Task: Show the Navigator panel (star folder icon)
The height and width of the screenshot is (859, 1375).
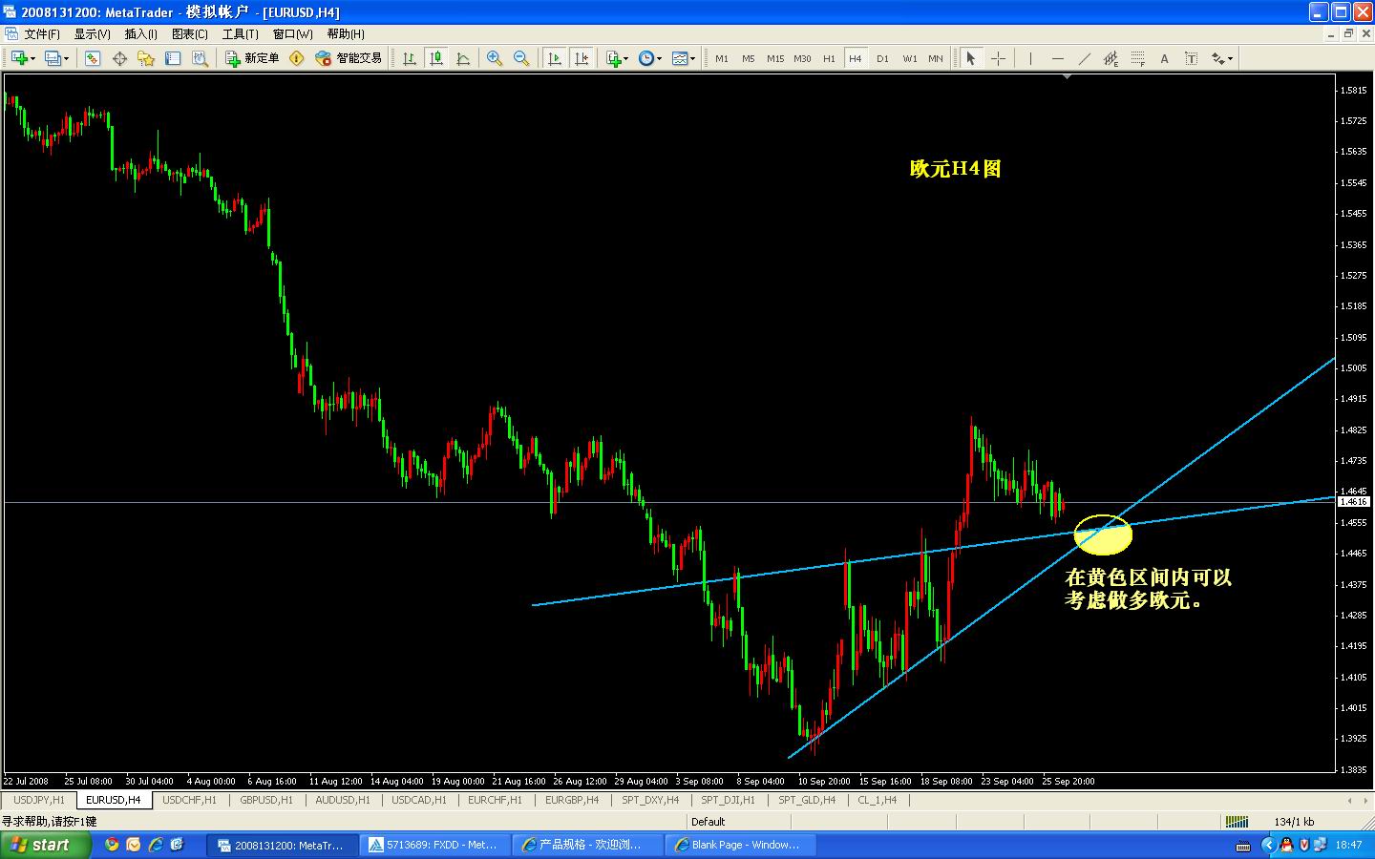Action: pyautogui.click(x=146, y=58)
